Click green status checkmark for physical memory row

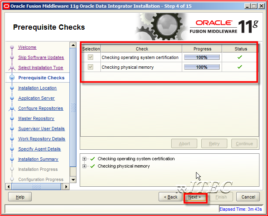240,67
